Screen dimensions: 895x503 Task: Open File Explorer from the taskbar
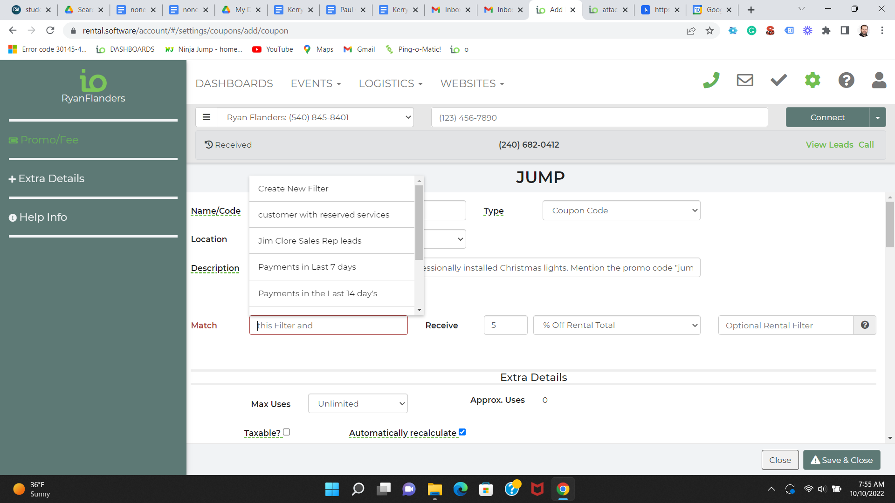coord(434,489)
